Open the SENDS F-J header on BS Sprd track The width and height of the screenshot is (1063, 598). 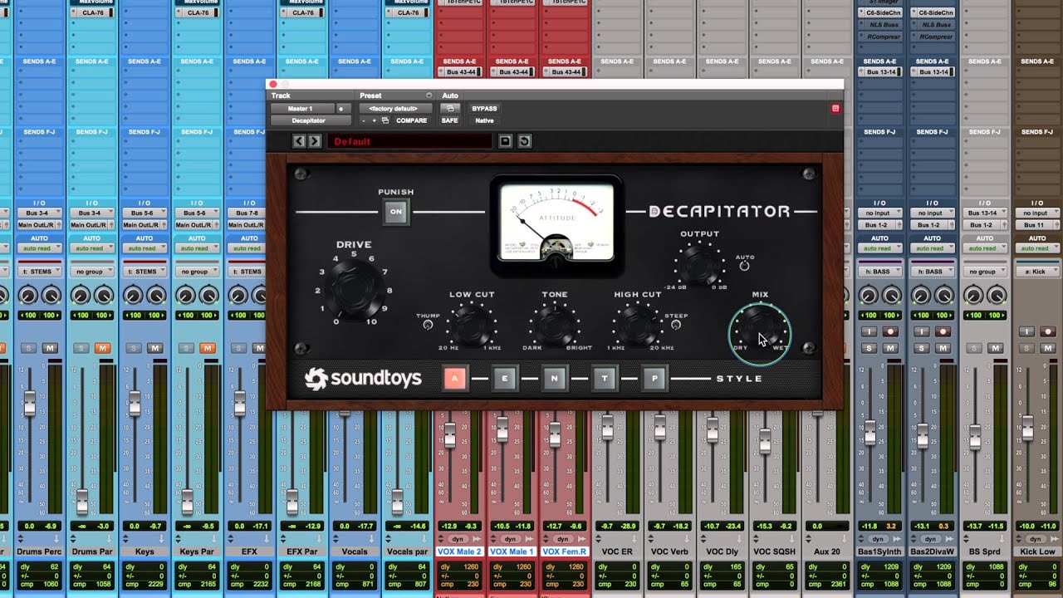pos(985,132)
